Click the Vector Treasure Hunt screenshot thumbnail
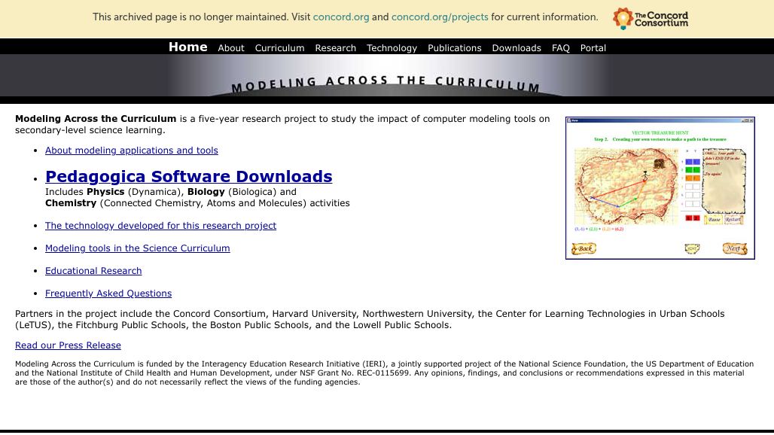 click(x=660, y=188)
